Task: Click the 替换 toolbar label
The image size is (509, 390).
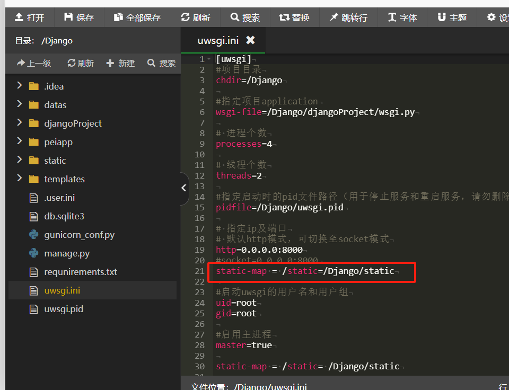Action: click(x=301, y=17)
